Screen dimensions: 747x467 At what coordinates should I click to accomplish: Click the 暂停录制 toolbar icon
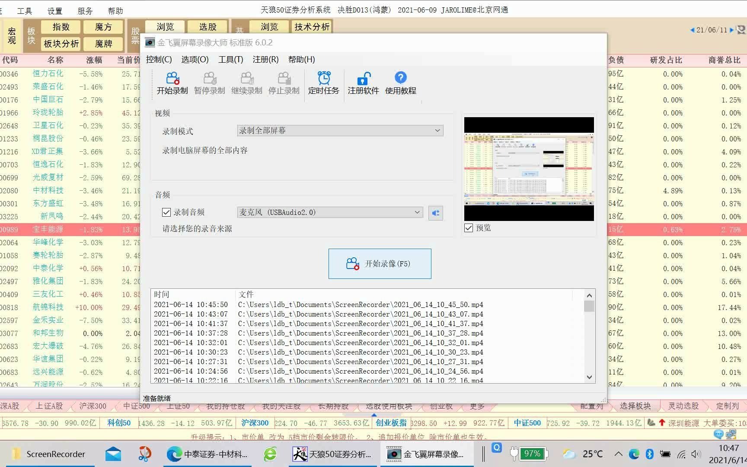(x=209, y=83)
